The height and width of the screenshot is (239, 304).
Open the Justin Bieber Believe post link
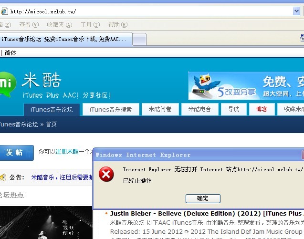click(207, 213)
